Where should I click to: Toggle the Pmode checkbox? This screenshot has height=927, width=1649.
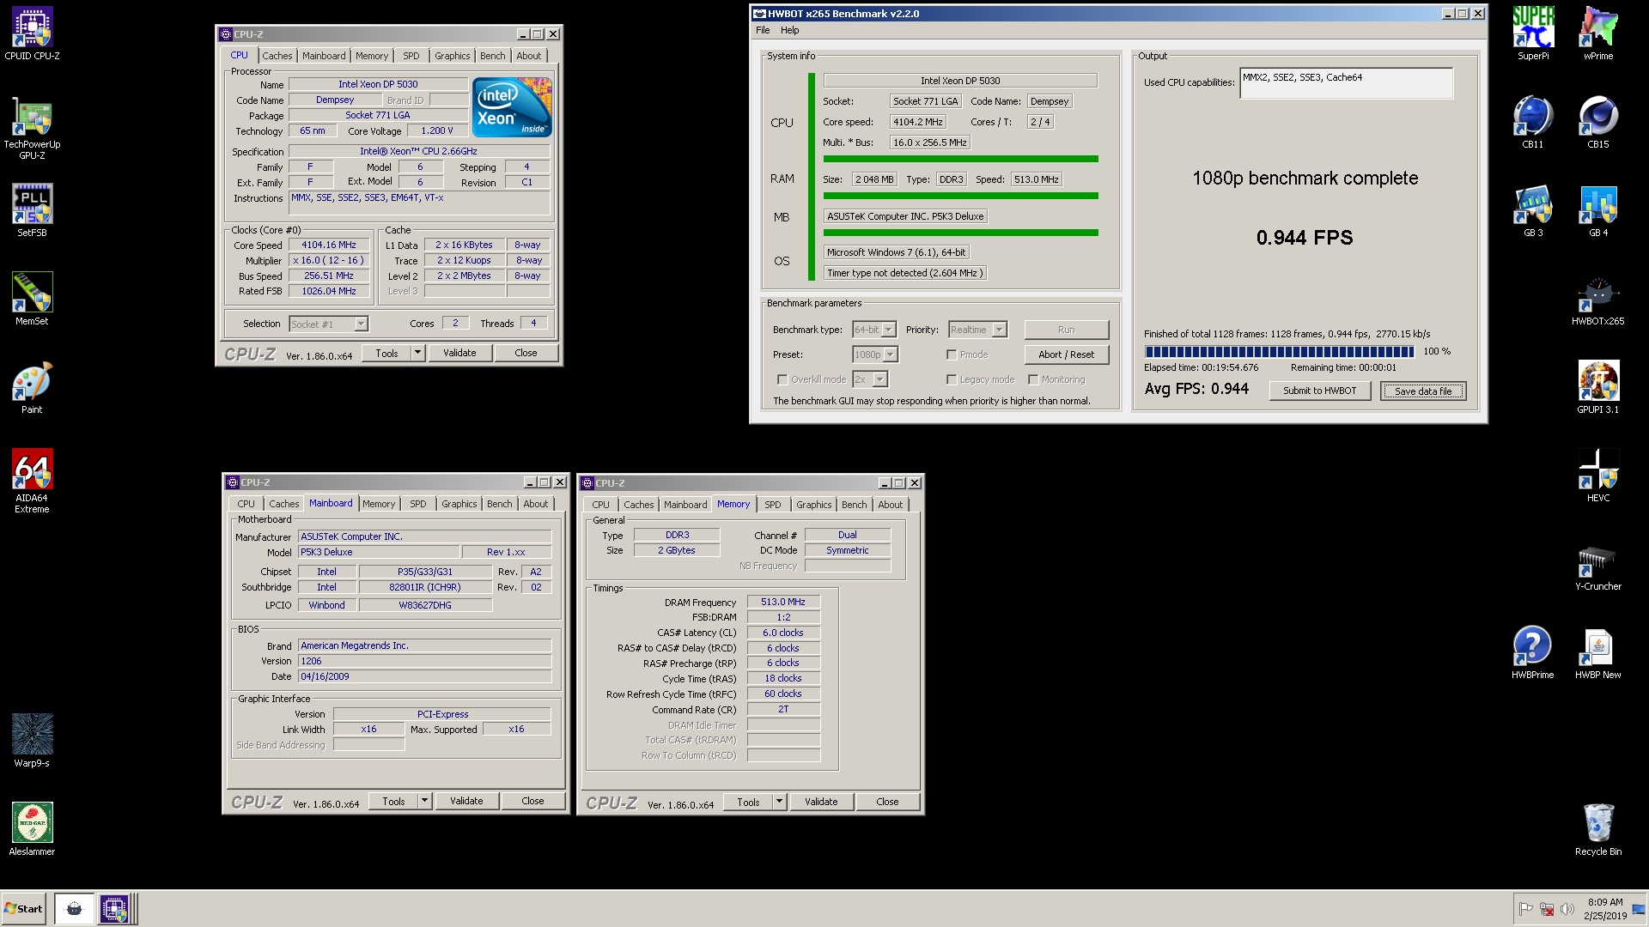[952, 354]
